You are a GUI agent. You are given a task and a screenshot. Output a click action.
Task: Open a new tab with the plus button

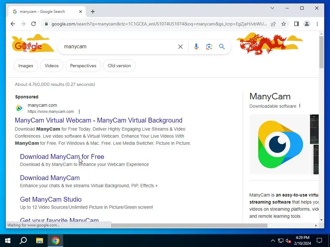(x=93, y=12)
